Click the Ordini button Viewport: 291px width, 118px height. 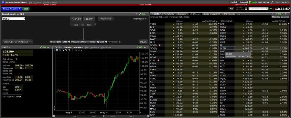point(233,2)
